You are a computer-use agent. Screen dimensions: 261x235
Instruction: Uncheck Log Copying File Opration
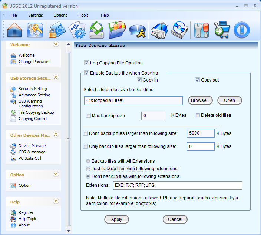[x=86, y=63]
